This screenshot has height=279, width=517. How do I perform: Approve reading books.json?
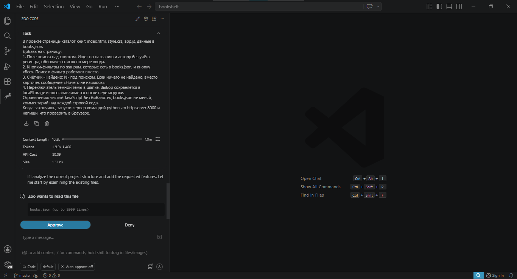pyautogui.click(x=55, y=225)
